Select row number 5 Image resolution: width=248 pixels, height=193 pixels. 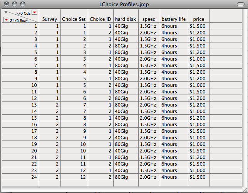[x=20, y=52]
